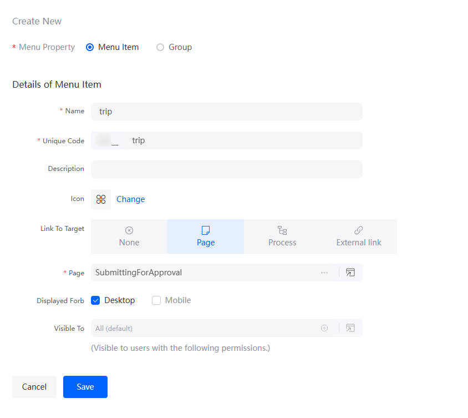
Task: Set Link To Target to None
Action: pyautogui.click(x=129, y=236)
